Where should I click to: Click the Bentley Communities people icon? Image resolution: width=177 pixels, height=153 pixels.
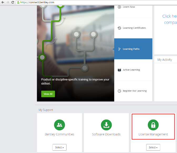pos(59,125)
